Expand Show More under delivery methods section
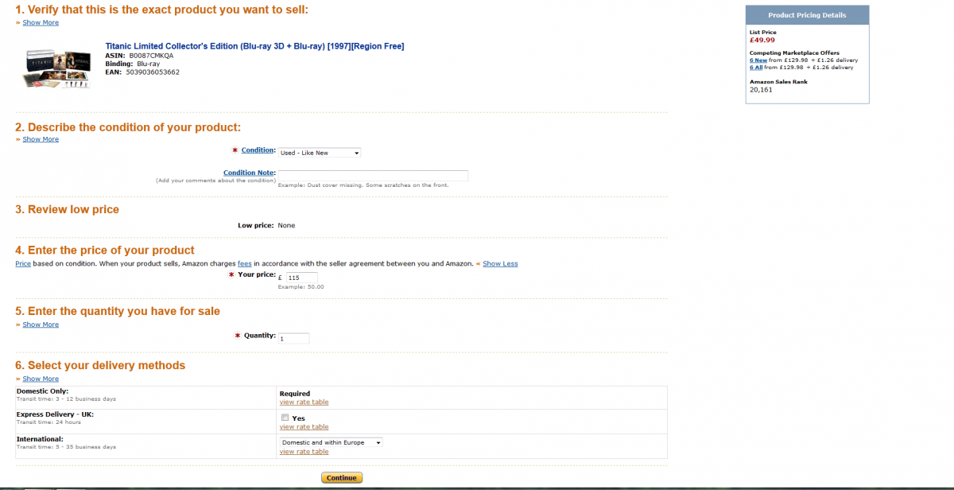954x490 pixels. coord(41,379)
